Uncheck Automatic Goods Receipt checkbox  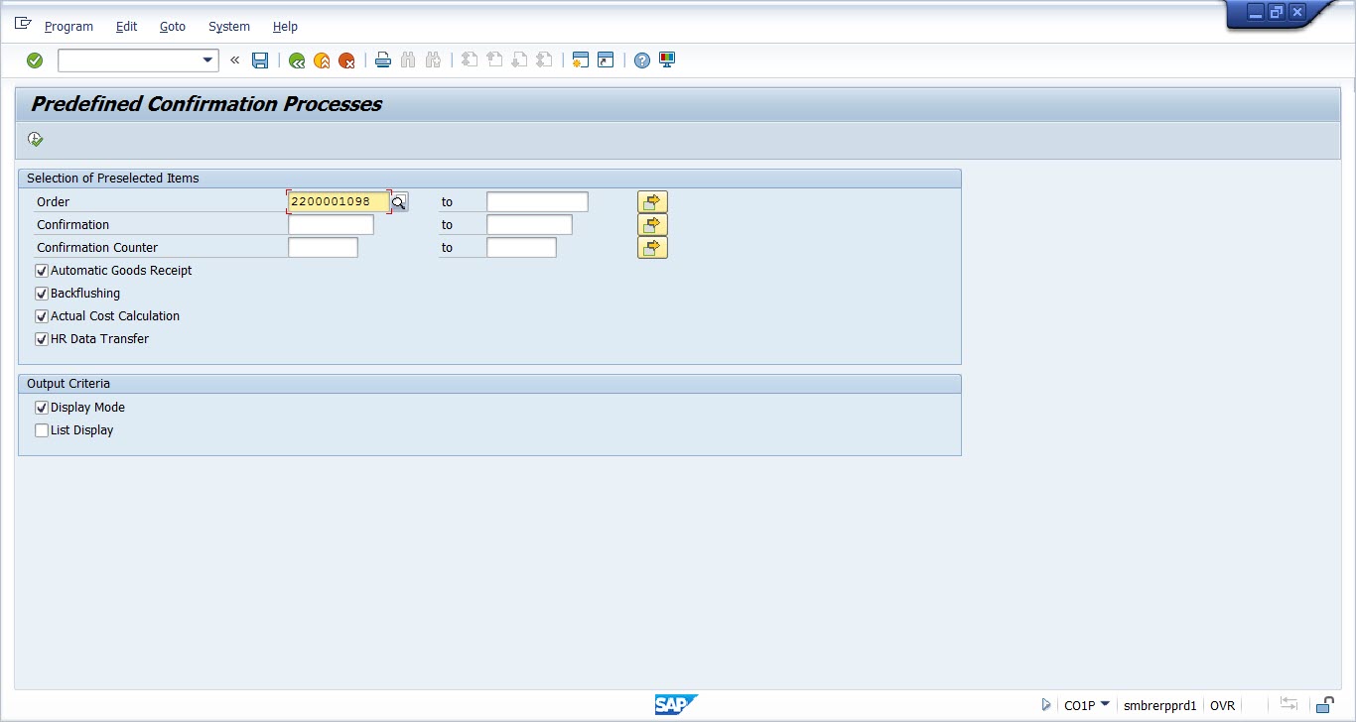[42, 271]
